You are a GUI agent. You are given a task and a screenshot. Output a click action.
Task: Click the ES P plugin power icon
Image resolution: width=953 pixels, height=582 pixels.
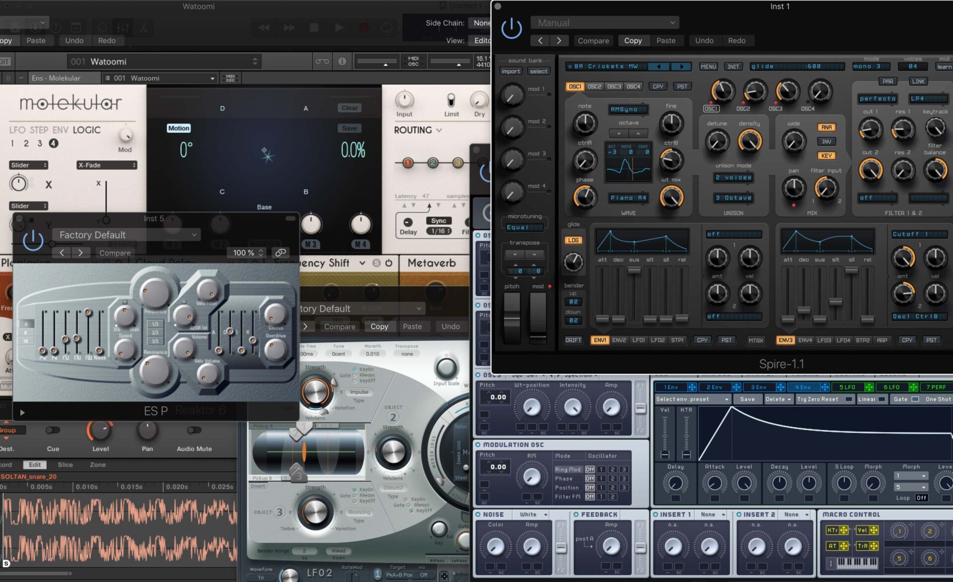[x=33, y=240]
